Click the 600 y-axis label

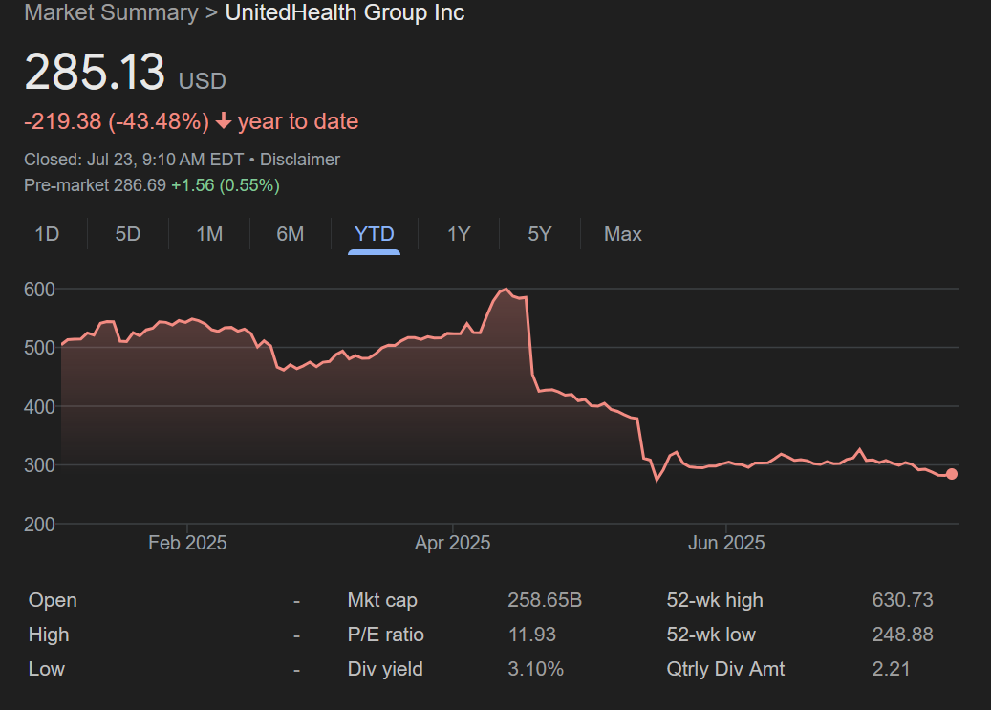click(39, 290)
